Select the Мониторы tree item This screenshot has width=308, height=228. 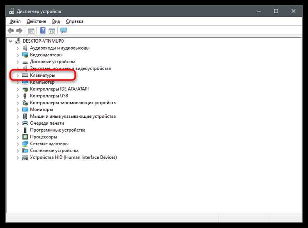click(41, 109)
